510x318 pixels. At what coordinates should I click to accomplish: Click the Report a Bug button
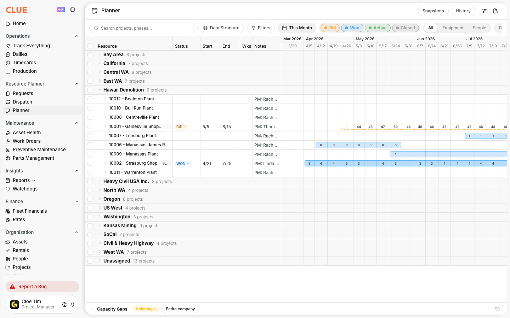pos(42,287)
